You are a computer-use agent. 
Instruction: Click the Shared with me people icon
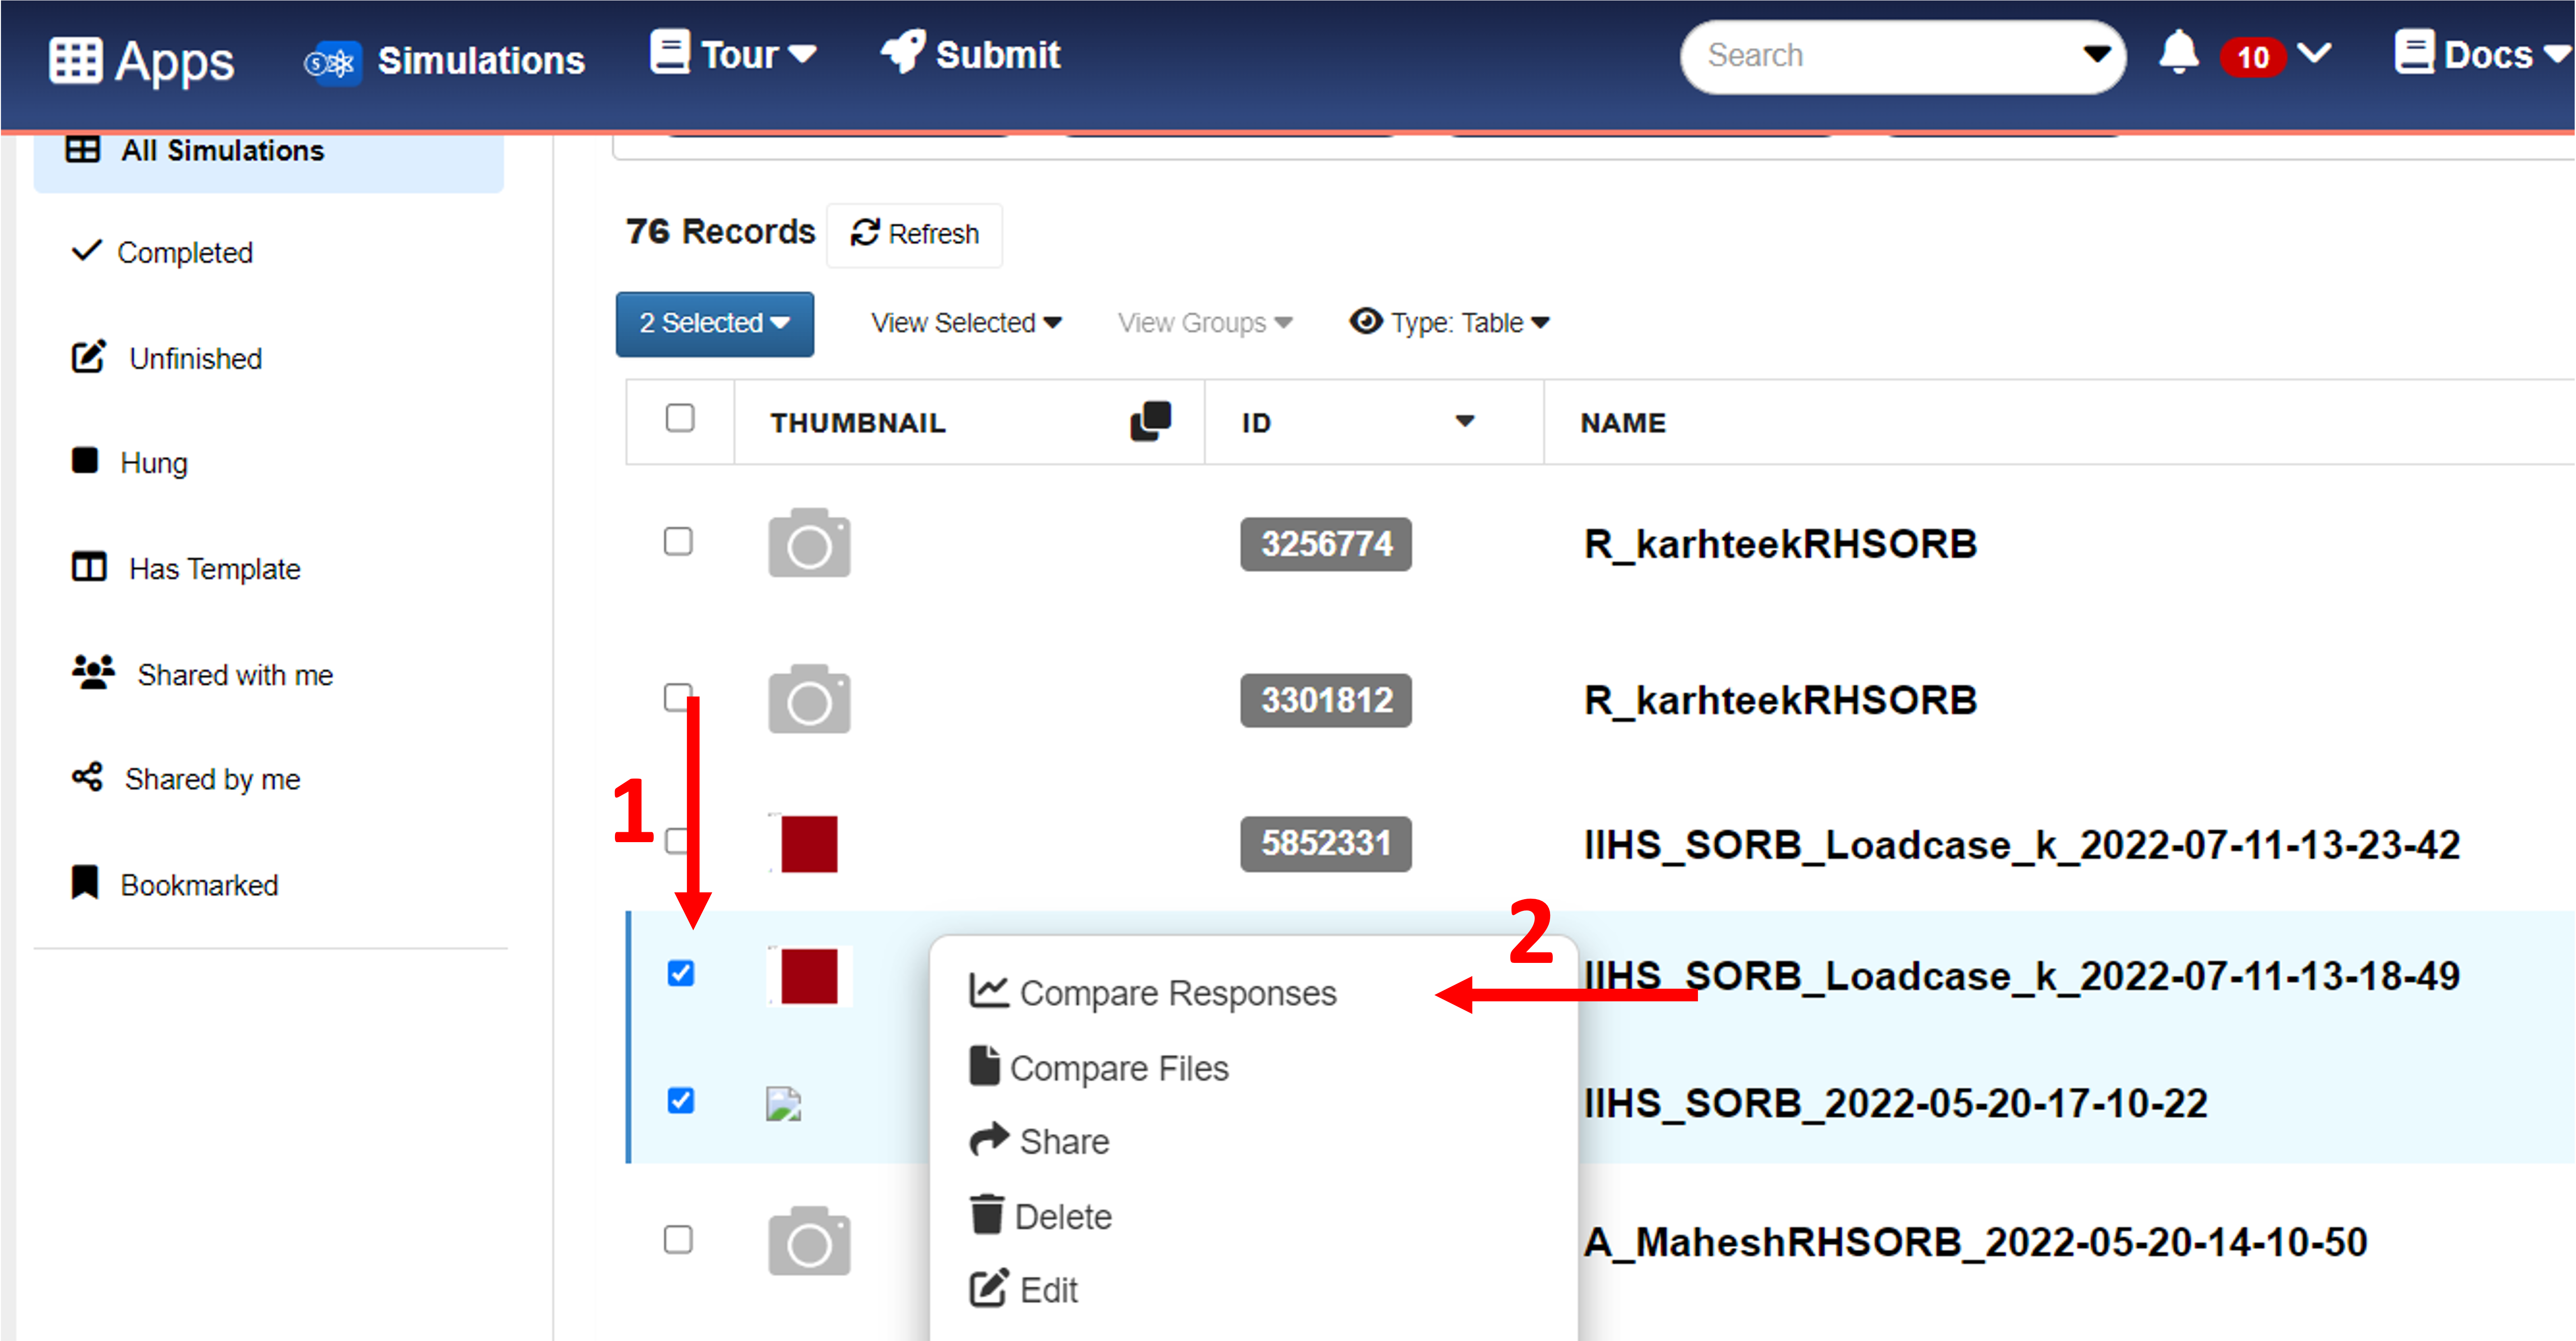coord(93,672)
